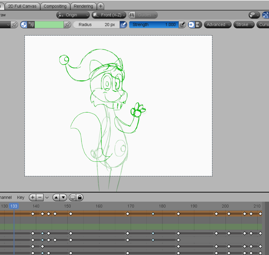Remove layer using minus button
This screenshot has width=269, height=255.
(x=40, y=197)
